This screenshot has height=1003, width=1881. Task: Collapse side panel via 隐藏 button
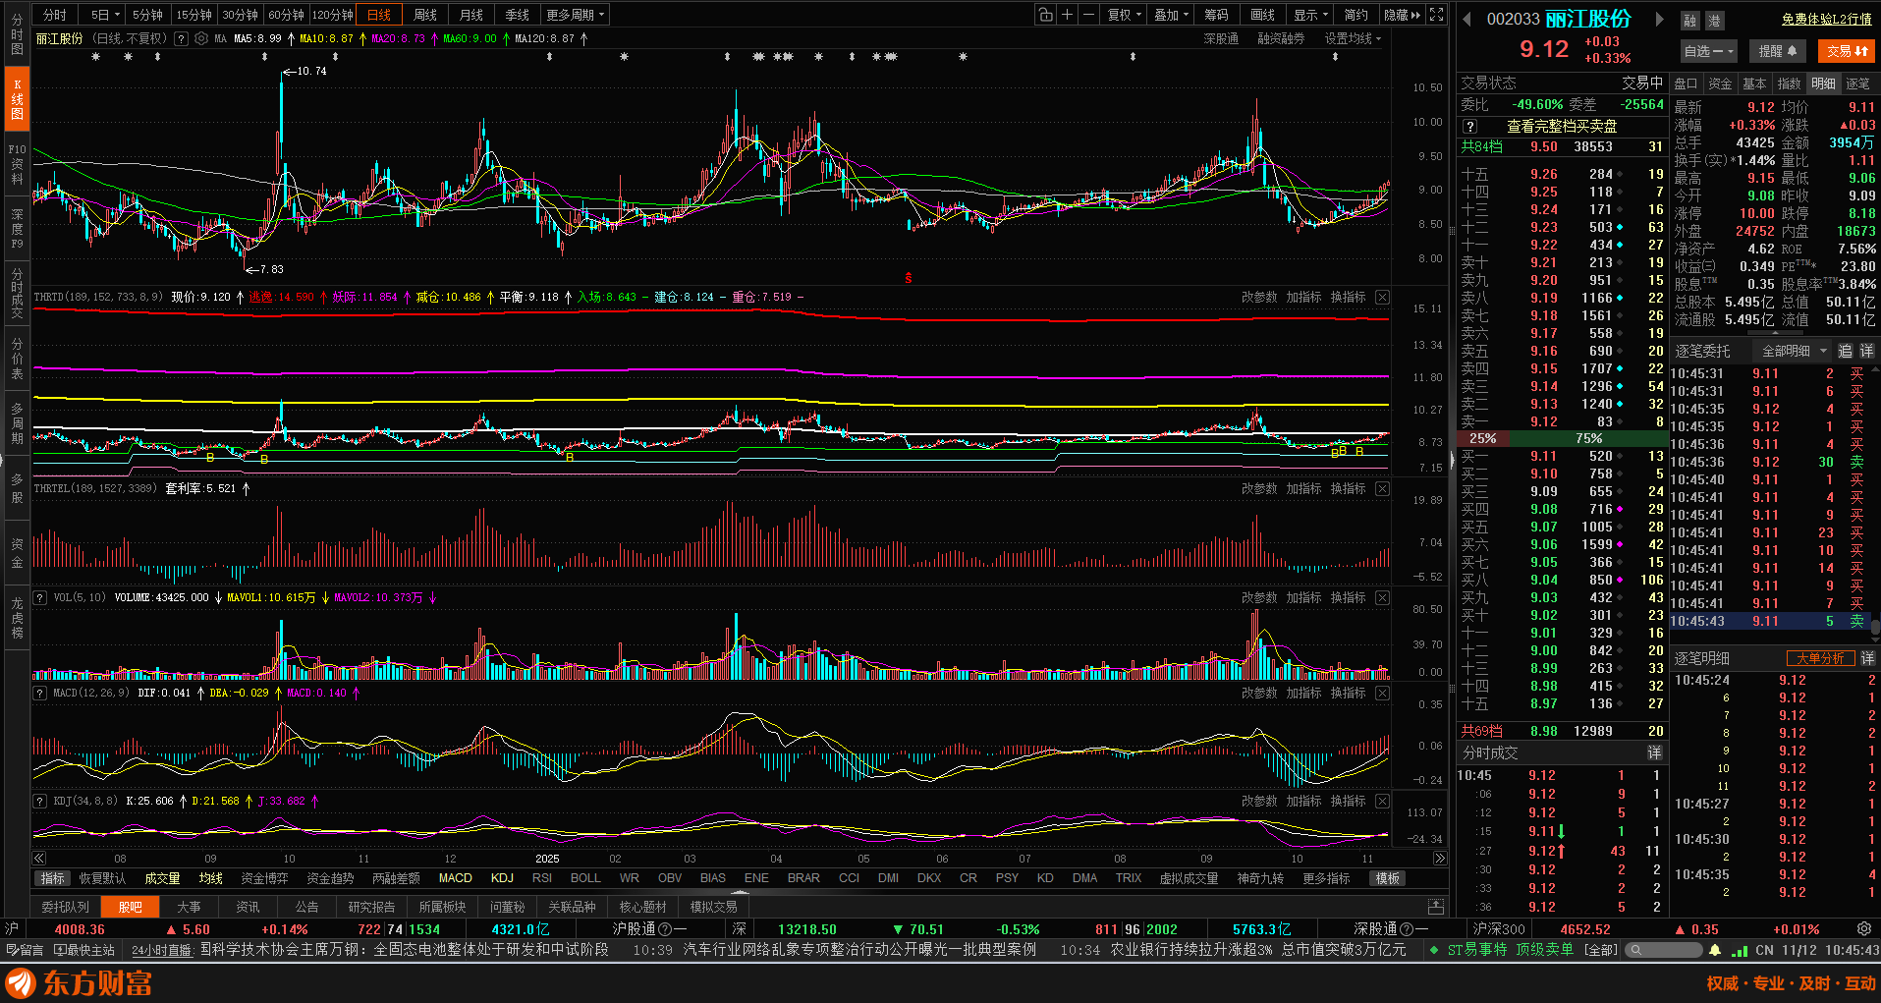point(1402,15)
